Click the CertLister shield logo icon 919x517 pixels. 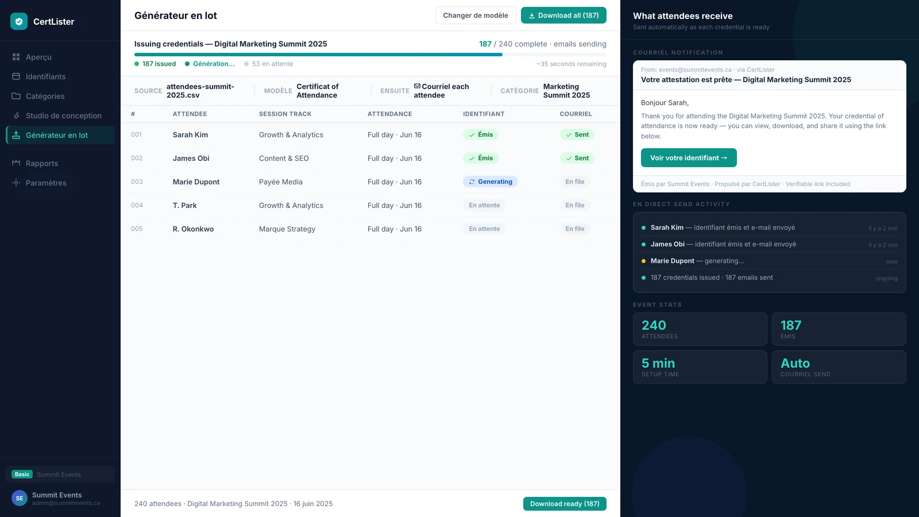tap(19, 21)
